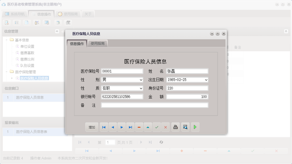Click the 增加 button to add record

coord(91,127)
